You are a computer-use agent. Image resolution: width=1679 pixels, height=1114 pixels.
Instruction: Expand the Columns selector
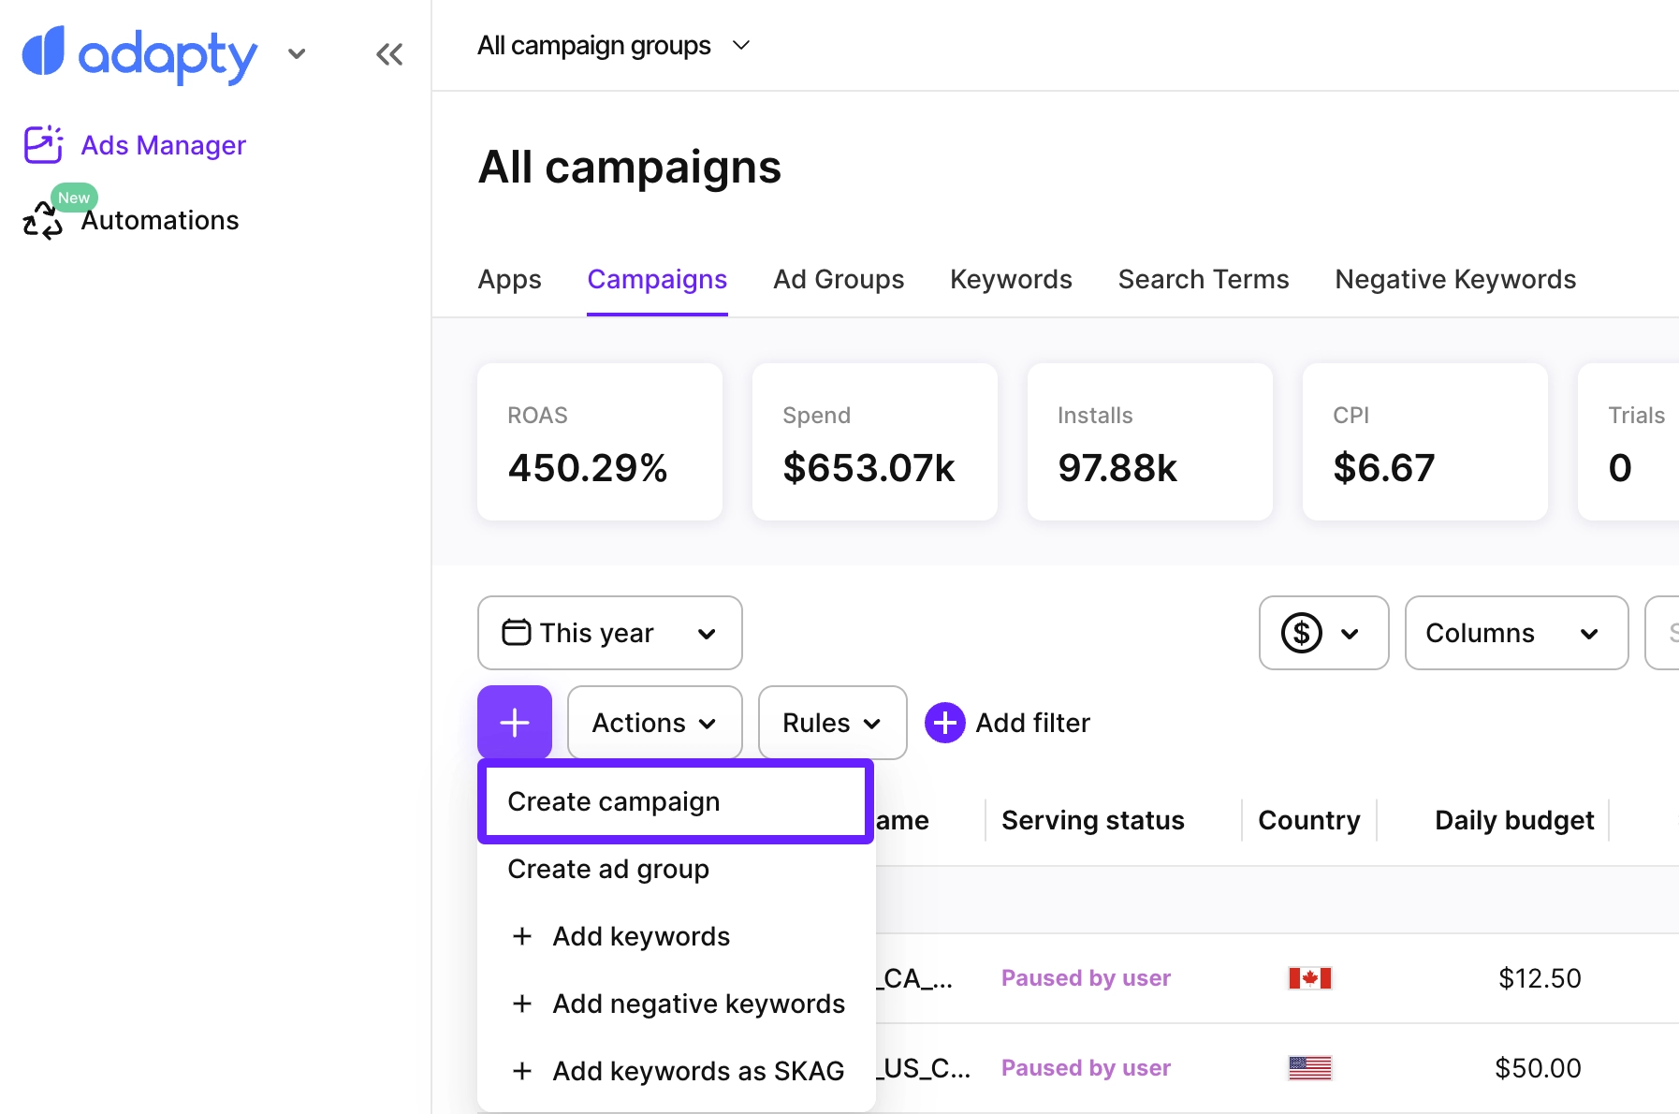point(1514,633)
